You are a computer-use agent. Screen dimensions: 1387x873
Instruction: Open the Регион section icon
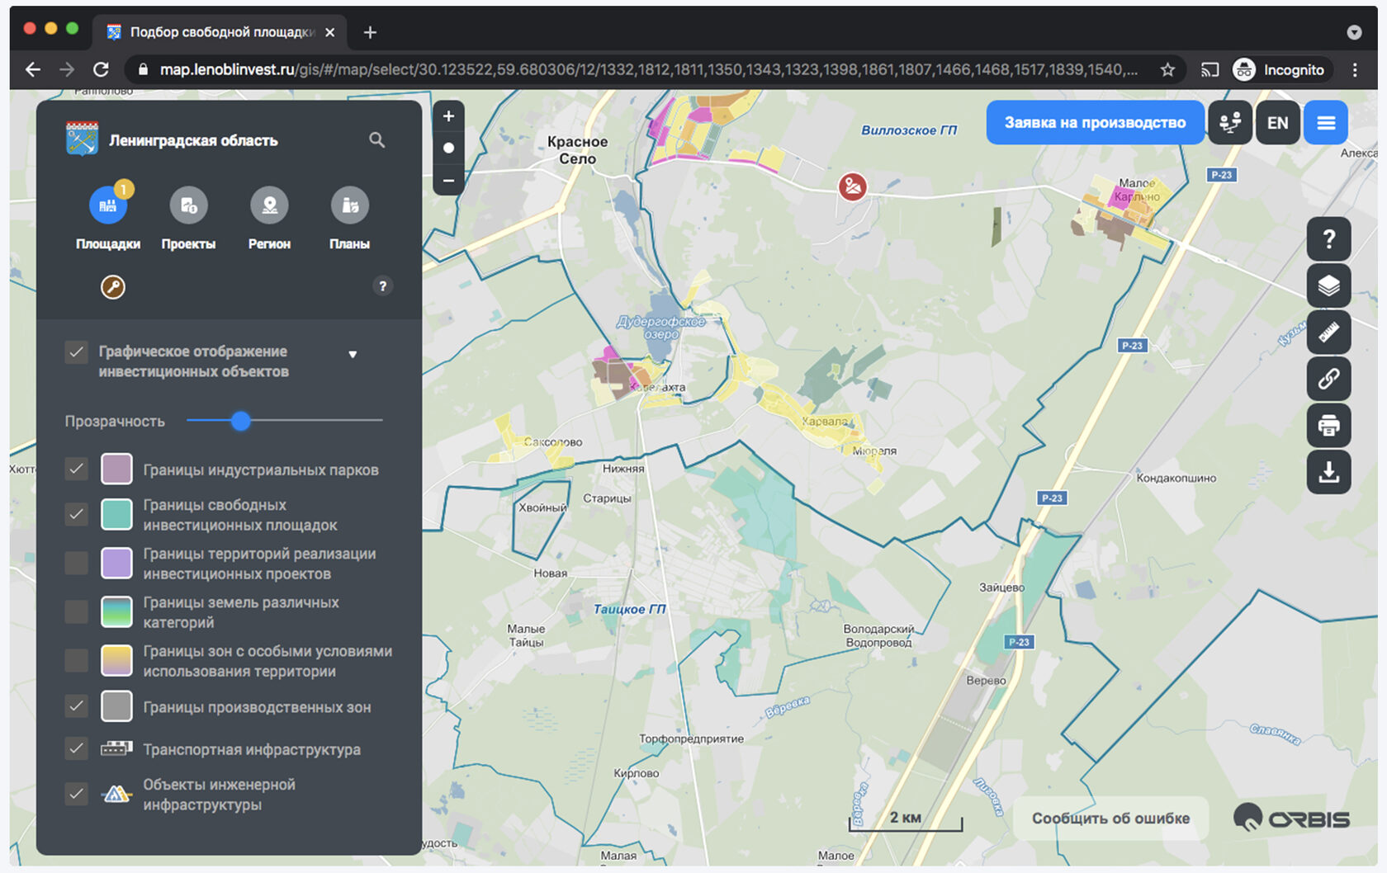pos(269,205)
